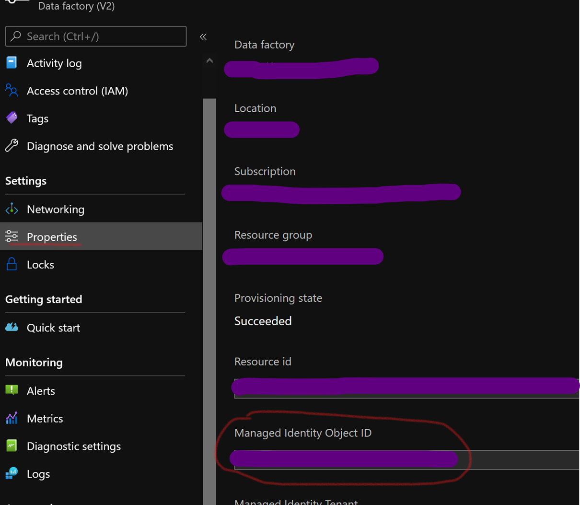Click the Locks padlock icon
Screen dimensions: 580x505
coord(12,264)
